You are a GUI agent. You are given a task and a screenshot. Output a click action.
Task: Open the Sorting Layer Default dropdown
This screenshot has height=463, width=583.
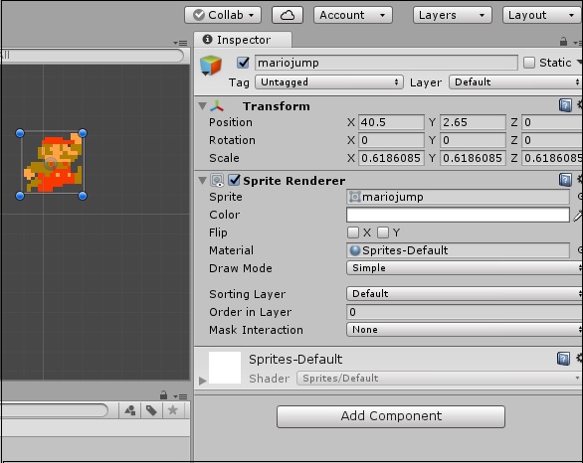465,294
